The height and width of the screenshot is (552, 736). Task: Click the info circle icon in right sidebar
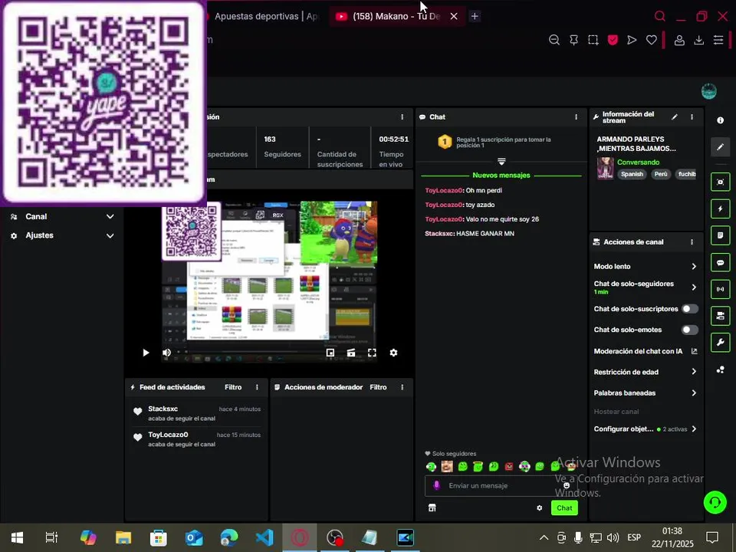720,120
